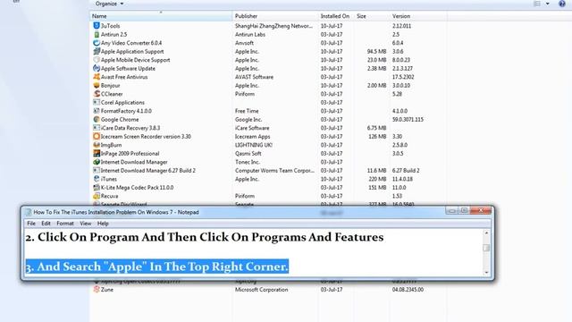Click the 'Click On Program' line in Notepad
572x322 pixels.
click(x=205, y=237)
